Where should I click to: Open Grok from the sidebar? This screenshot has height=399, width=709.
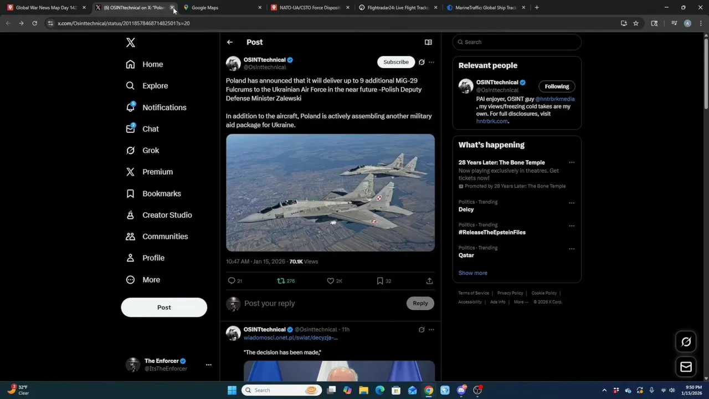pos(142,150)
